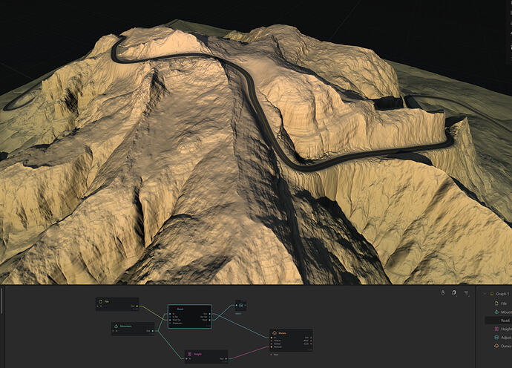
Task: Click the Out port of the Mountain node
Action: click(x=153, y=331)
